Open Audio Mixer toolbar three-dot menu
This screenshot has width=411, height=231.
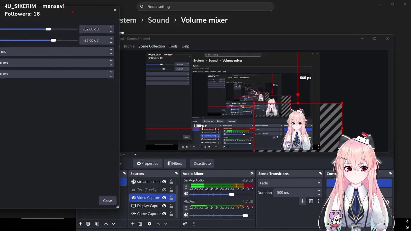point(194,224)
